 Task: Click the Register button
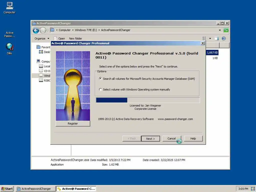click(x=73, y=123)
